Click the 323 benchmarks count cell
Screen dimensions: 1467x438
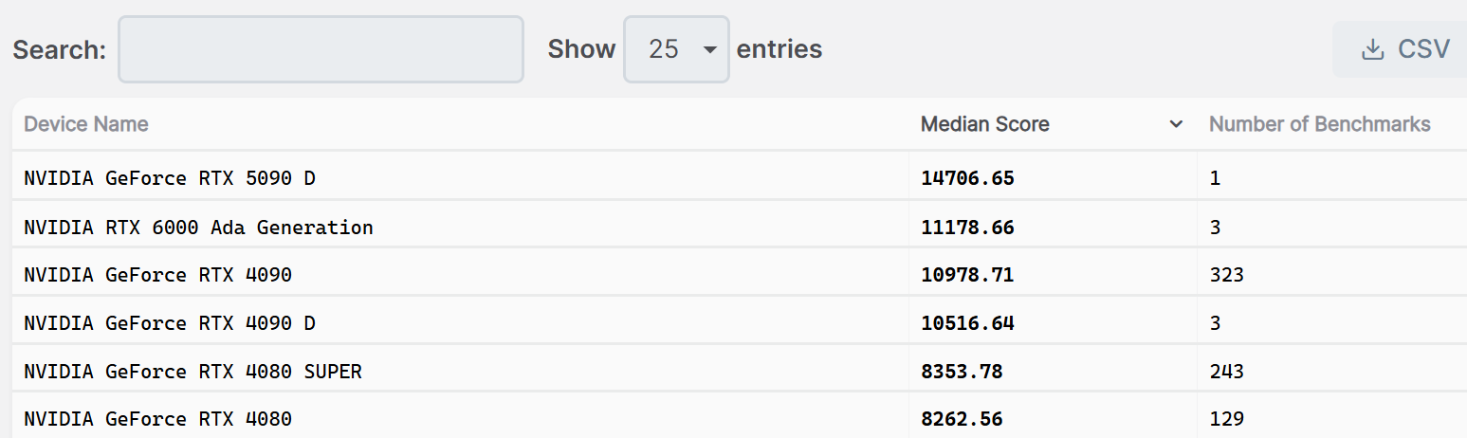point(1226,275)
